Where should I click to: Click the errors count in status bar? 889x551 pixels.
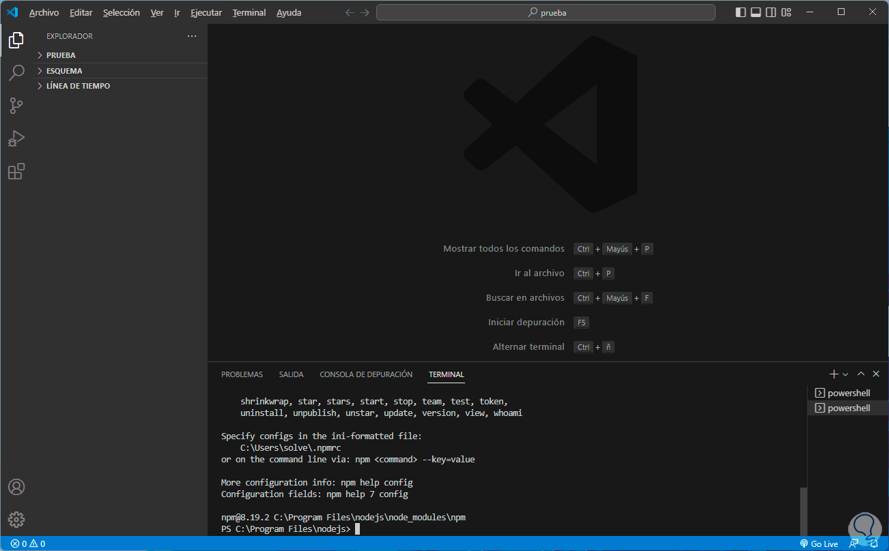point(19,543)
